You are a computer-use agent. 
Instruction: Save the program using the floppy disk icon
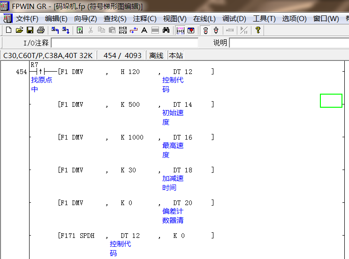30,30
